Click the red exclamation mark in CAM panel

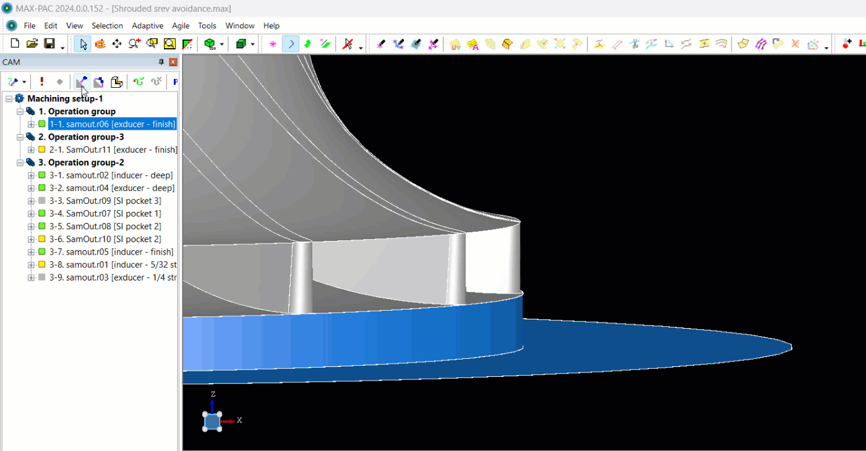[x=41, y=82]
